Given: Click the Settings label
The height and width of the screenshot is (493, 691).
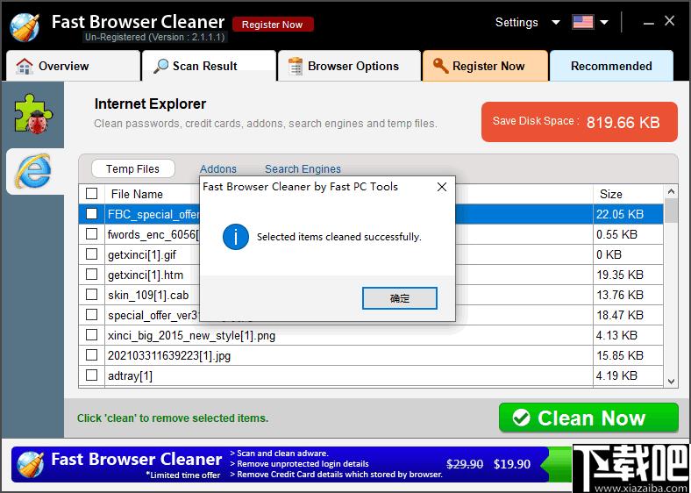Looking at the screenshot, I should 516,23.
